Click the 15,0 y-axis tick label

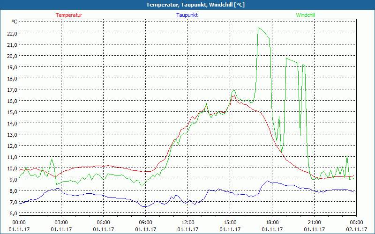click(12, 112)
